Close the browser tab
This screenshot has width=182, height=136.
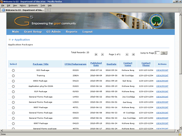(48, 10)
